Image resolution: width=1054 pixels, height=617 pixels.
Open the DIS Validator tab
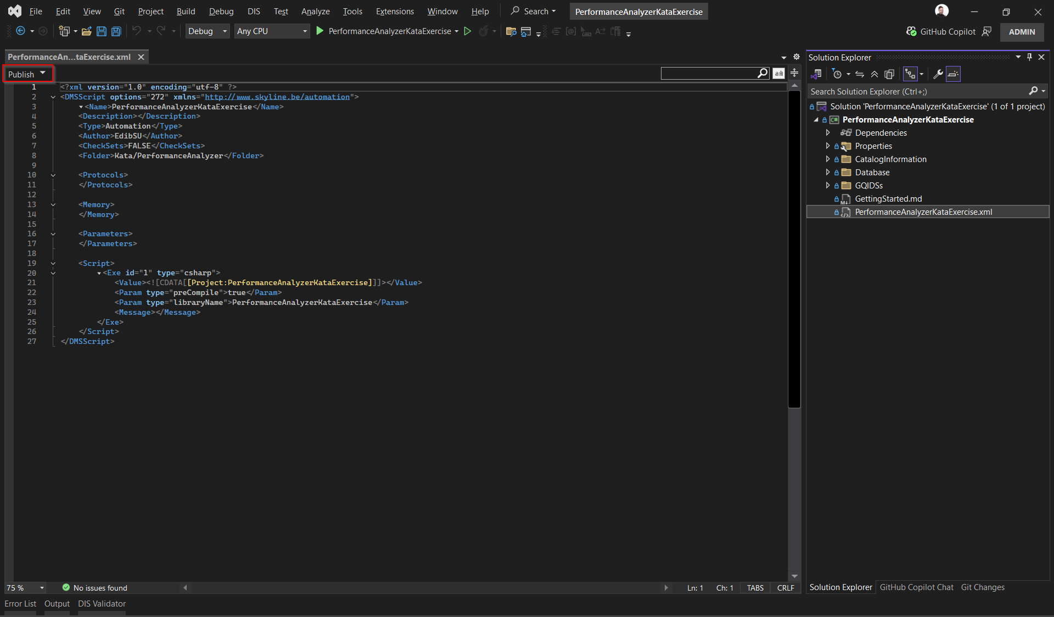click(x=102, y=603)
